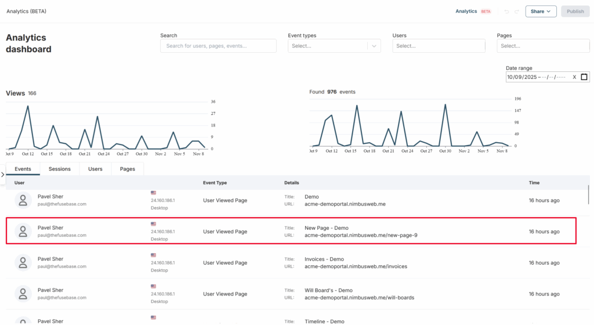Click the redo arrow icon

click(517, 12)
